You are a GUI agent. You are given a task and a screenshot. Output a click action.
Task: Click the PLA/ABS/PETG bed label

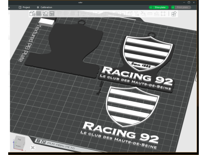[61, 145]
